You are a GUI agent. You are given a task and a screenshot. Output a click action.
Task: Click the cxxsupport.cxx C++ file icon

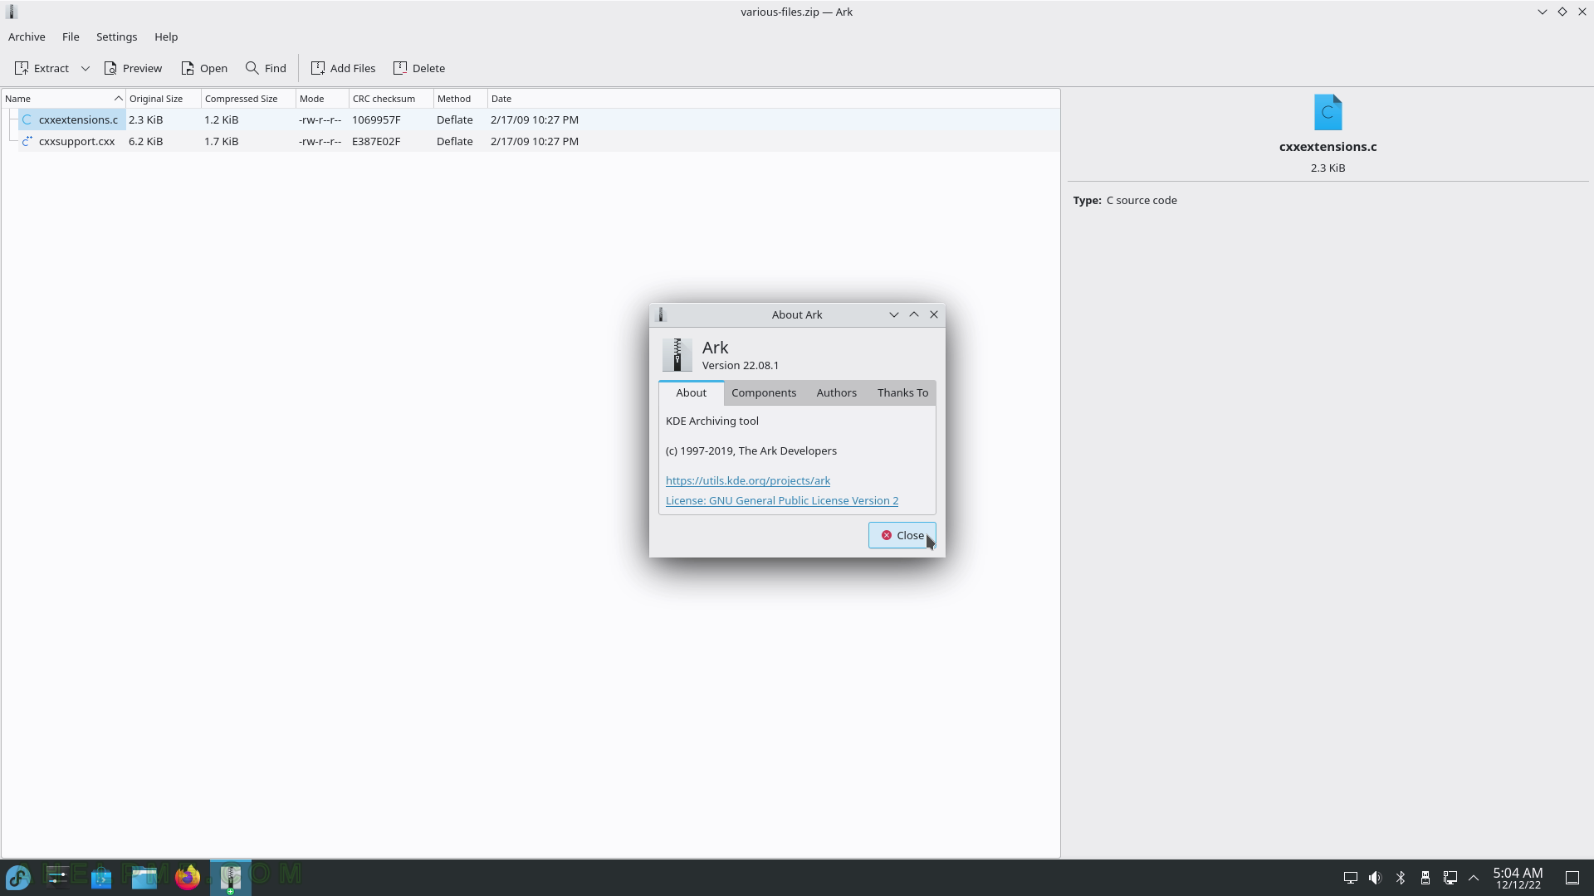[27, 141]
